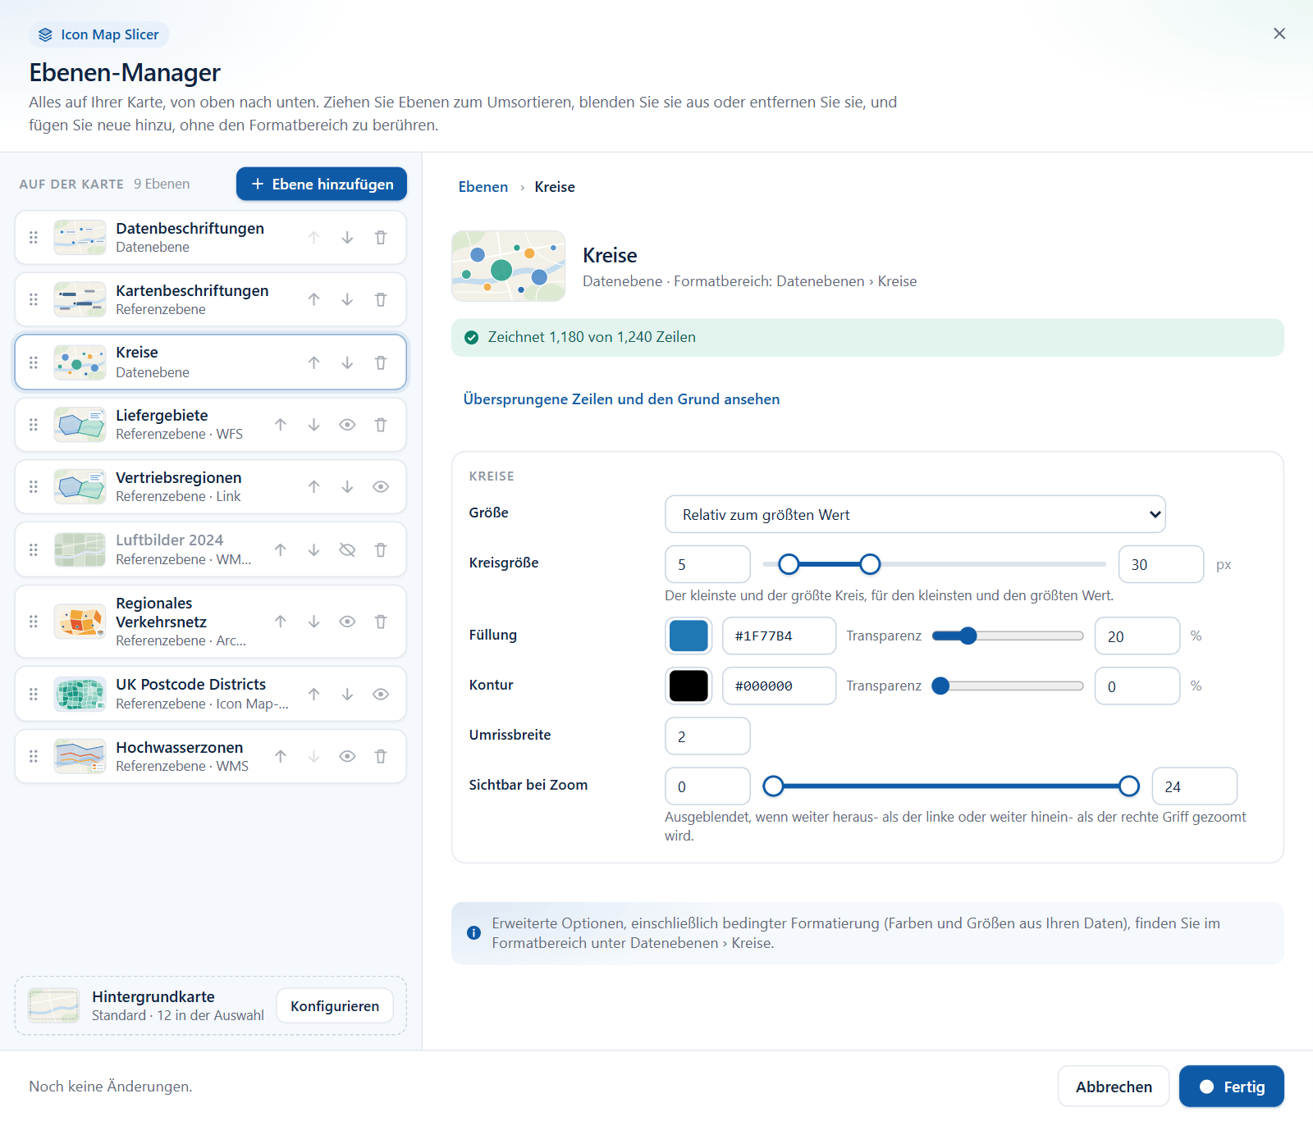Grab drag handle of Datenbeschriftungen layer
The image size is (1313, 1121).
tap(34, 238)
